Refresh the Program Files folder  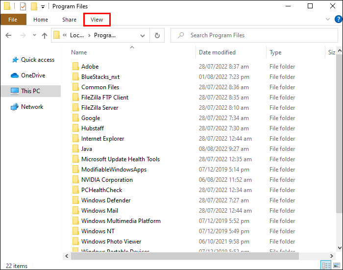coord(157,35)
